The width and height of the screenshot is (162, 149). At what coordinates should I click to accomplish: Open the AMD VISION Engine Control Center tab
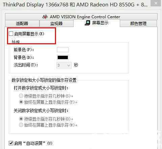[81, 17]
